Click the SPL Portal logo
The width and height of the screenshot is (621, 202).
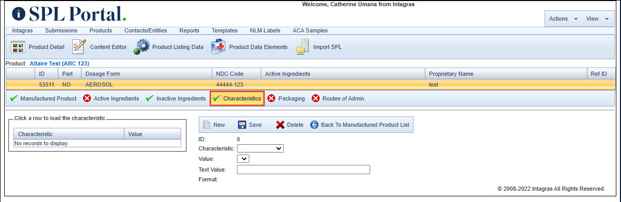click(69, 14)
